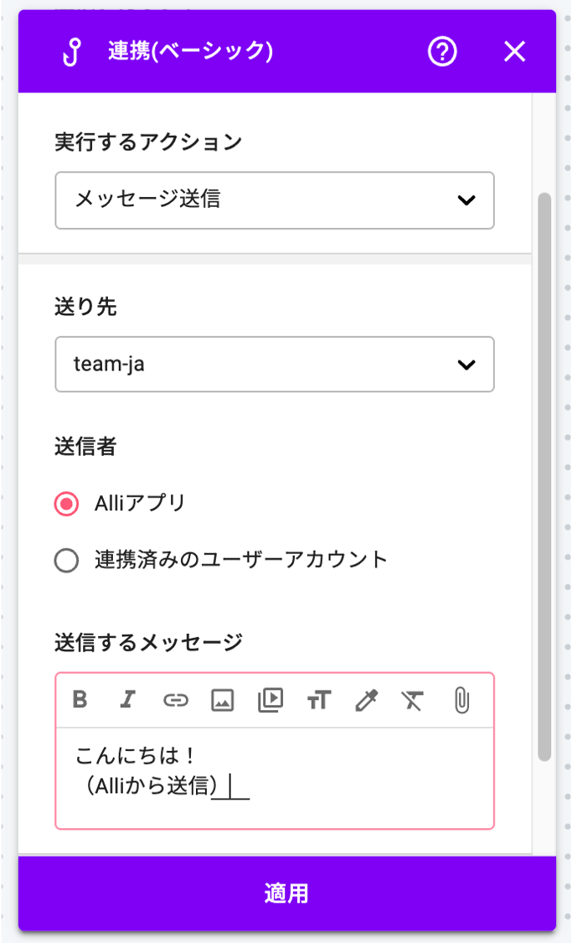Insert a video via media icon
Image resolution: width=572 pixels, height=943 pixels.
click(x=271, y=699)
